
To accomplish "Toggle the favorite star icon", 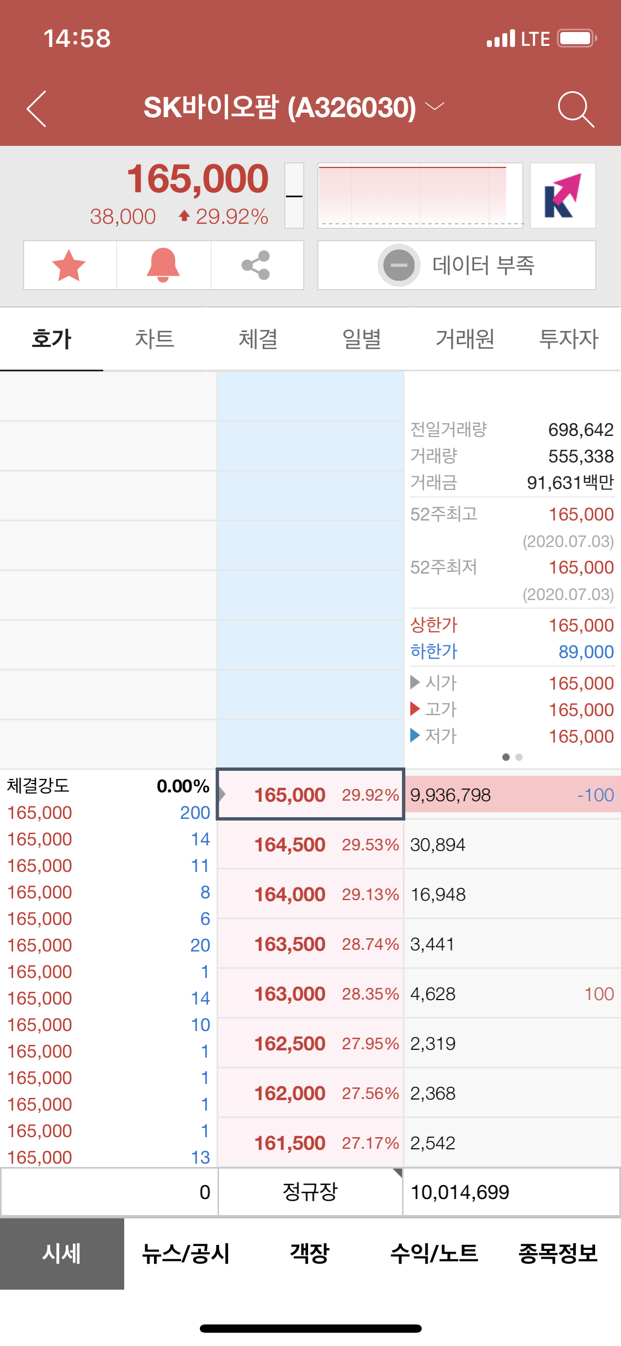I will 69,265.
